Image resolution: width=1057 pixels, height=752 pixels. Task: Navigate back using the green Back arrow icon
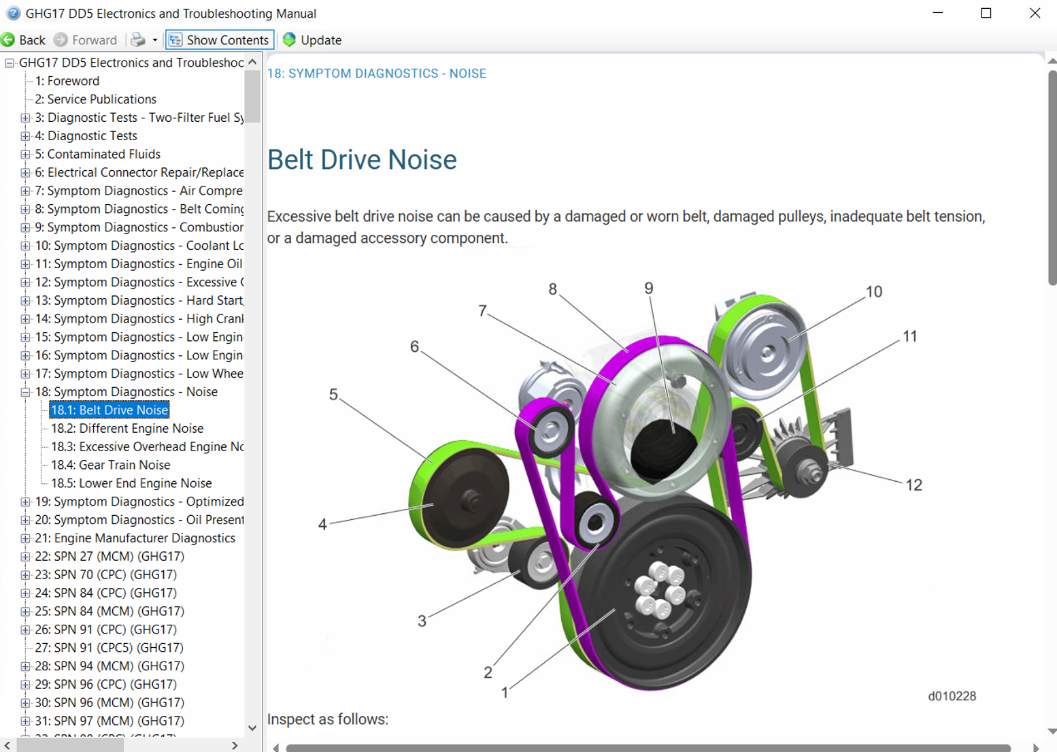pos(7,39)
